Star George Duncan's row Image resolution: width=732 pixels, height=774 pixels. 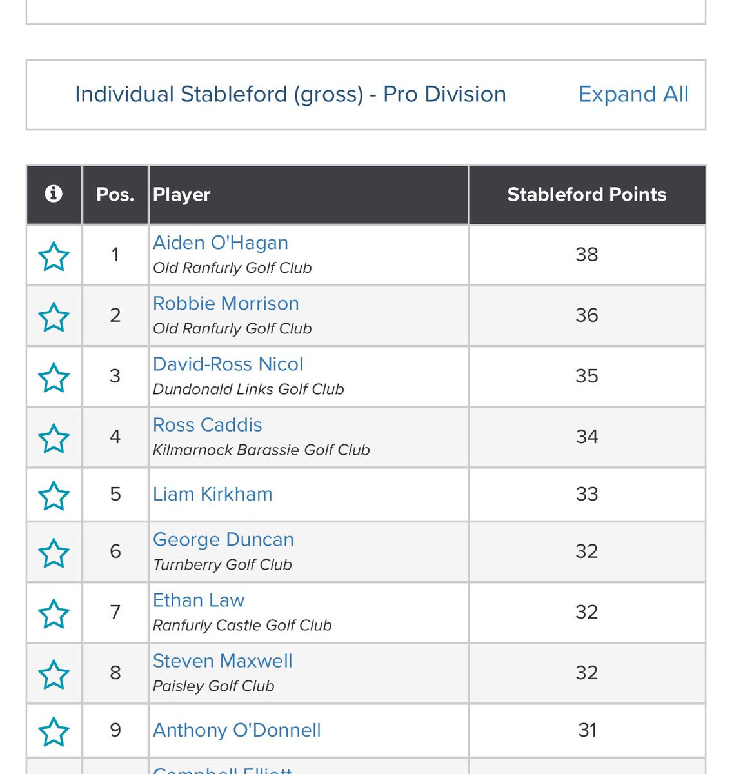pyautogui.click(x=54, y=553)
